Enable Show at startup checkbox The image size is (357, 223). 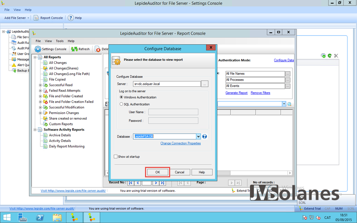[116, 156]
